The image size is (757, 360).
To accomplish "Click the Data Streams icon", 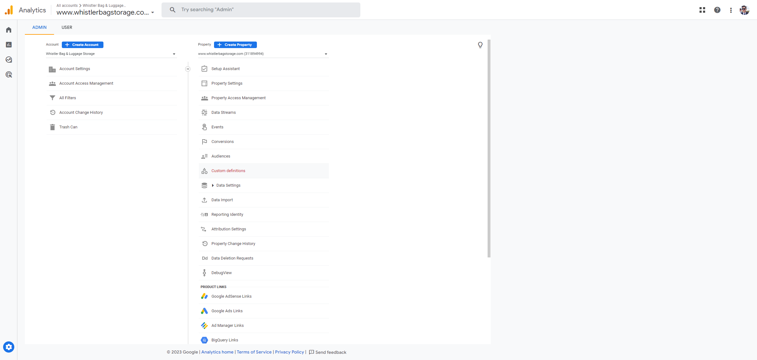I will coord(204,113).
